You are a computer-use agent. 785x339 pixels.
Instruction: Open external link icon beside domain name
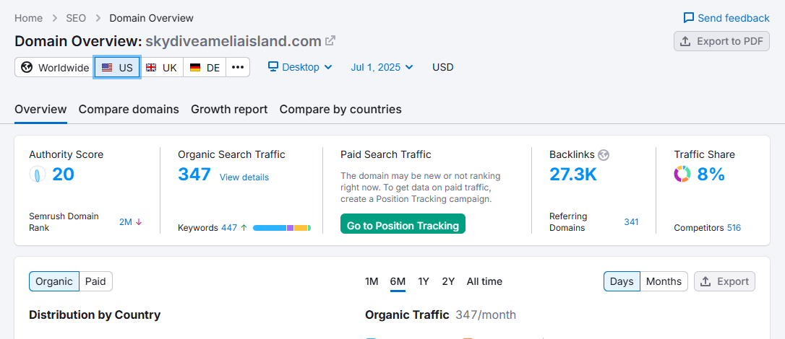[330, 41]
